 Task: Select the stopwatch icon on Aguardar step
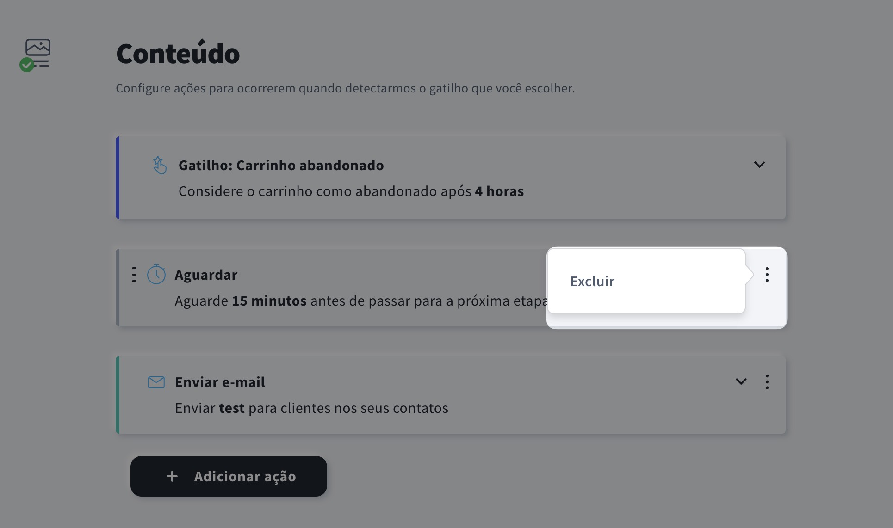(157, 274)
